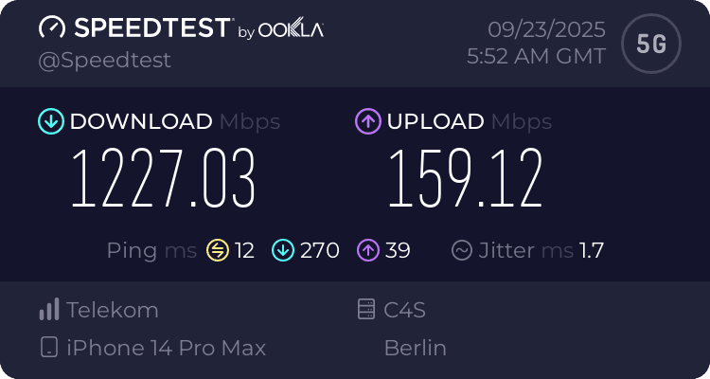Select the 159.12 upload speed value
This screenshot has height=379, width=710.
[x=465, y=180]
